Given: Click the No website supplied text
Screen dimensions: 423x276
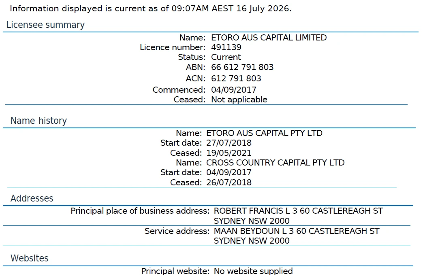Looking at the screenshot, I should 253,271.
